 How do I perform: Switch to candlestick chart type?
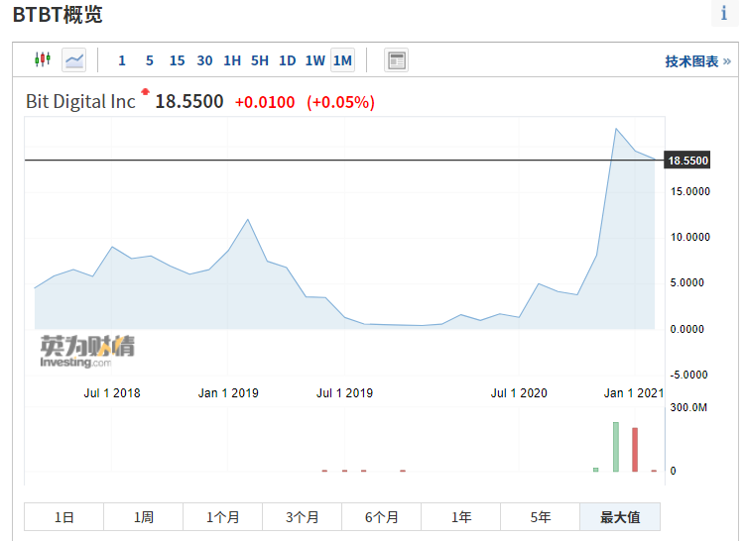[42, 60]
